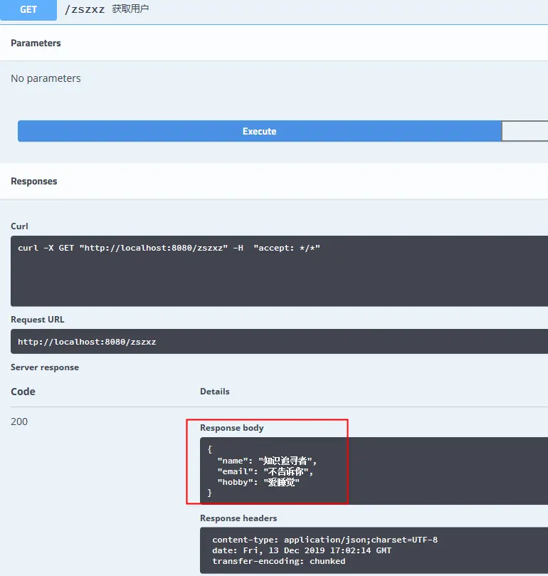This screenshot has height=576, width=548.
Task: Click the white button beside Execute
Action: pyautogui.click(x=525, y=131)
